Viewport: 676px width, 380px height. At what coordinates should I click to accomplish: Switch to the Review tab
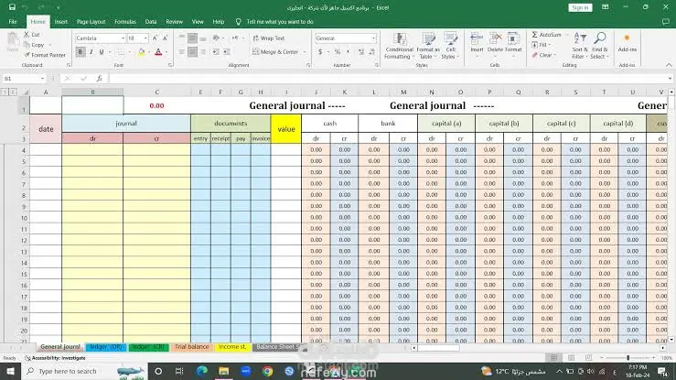click(x=174, y=22)
